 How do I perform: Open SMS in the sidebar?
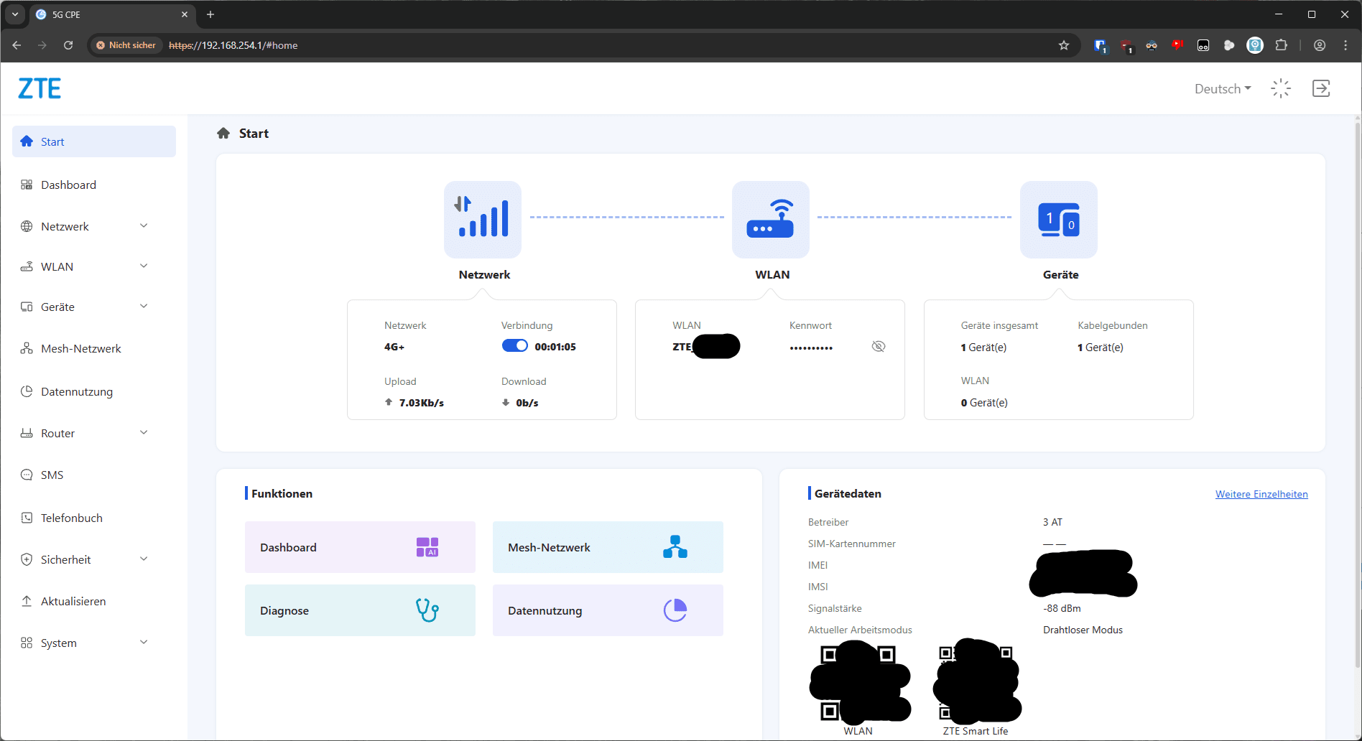(x=94, y=475)
